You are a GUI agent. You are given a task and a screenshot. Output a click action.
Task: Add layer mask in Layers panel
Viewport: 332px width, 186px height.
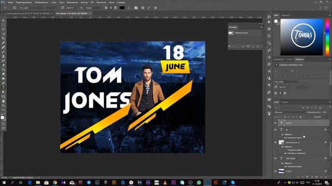(x=307, y=177)
